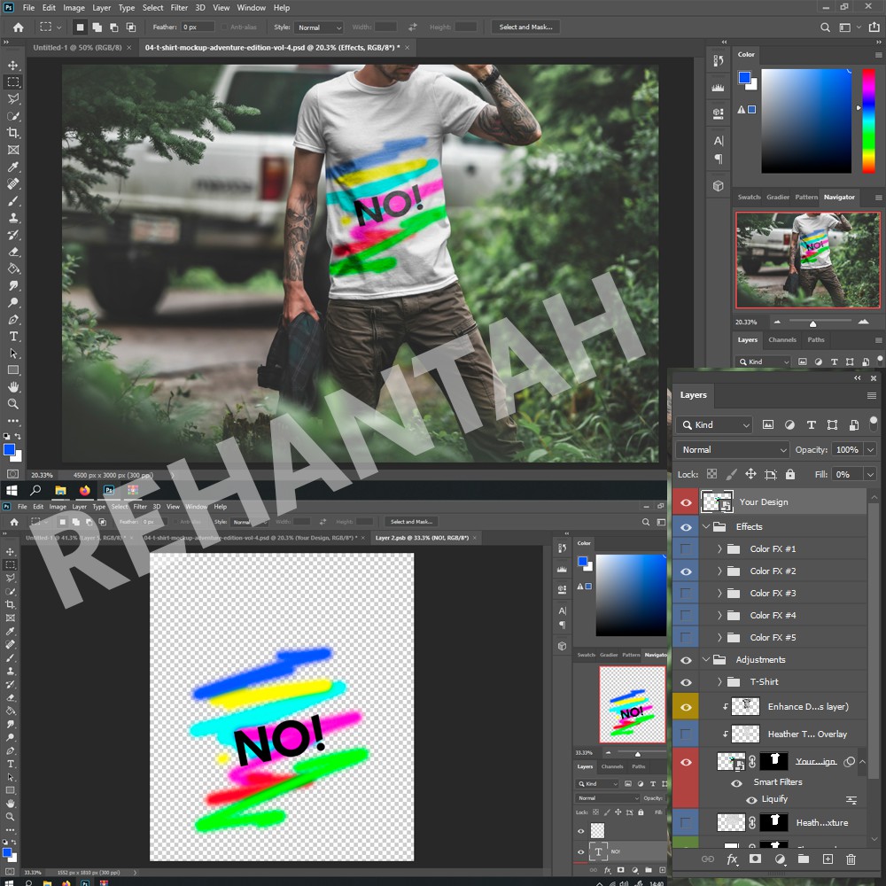Click the Navigator preview thumbnail
This screenshot has height=886, width=886.
coord(808,260)
